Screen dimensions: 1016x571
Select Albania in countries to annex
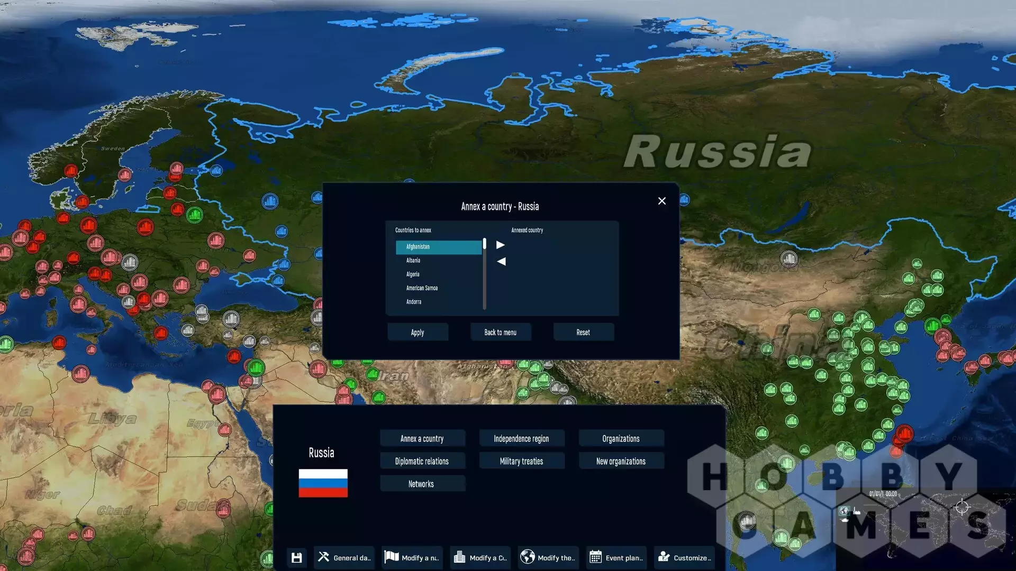click(x=439, y=261)
